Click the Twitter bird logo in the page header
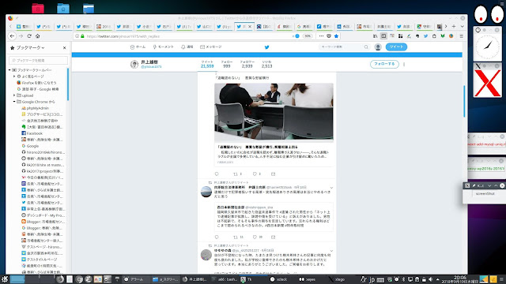This screenshot has height=284, width=506. click(x=267, y=47)
